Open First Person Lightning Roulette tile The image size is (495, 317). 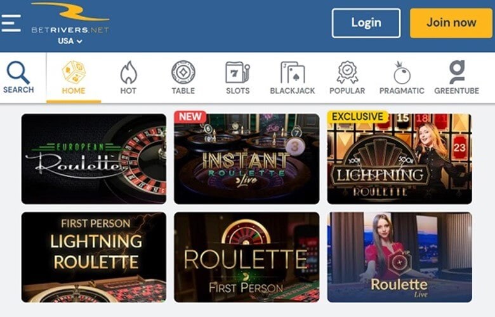(94, 257)
